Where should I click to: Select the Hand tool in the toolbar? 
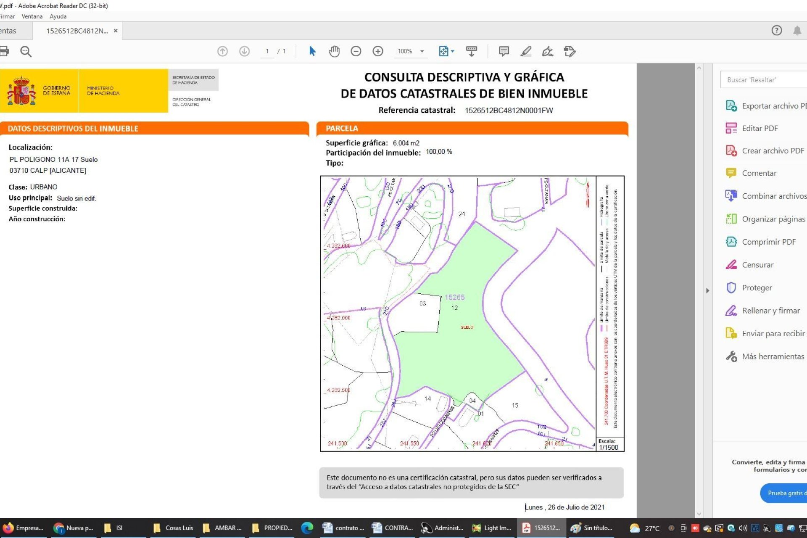[334, 51]
